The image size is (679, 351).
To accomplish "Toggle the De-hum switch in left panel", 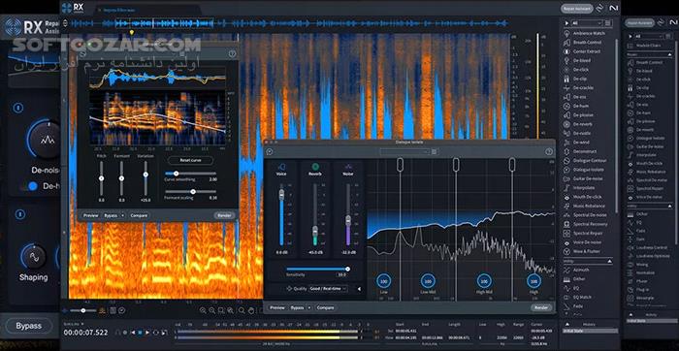I will coord(28,186).
